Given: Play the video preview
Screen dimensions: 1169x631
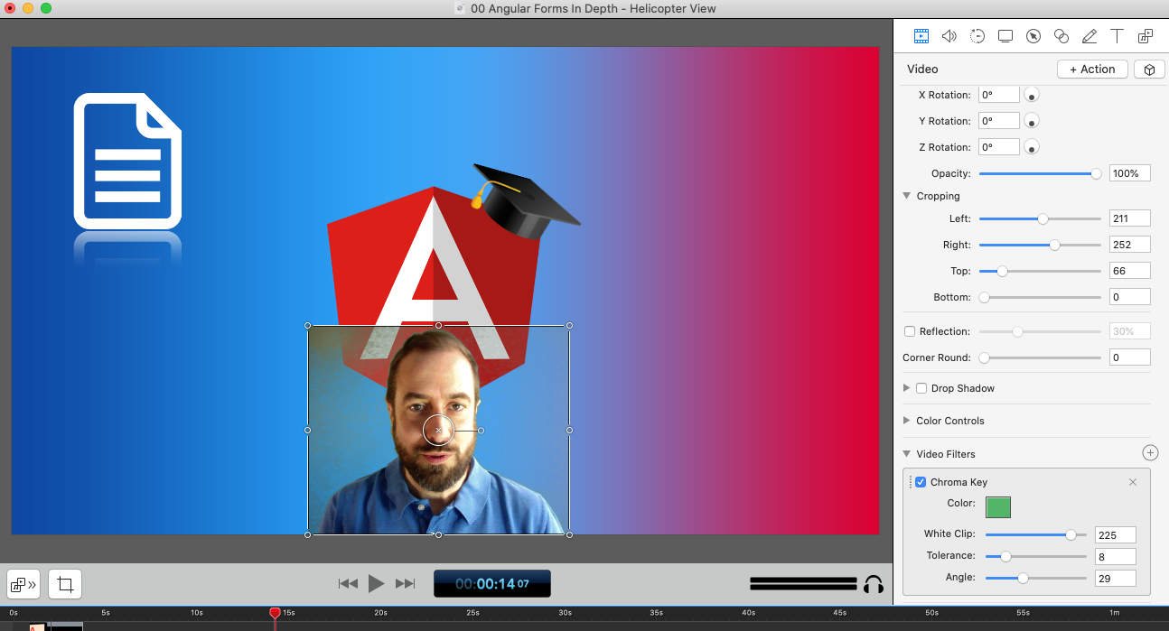Looking at the screenshot, I should point(377,584).
